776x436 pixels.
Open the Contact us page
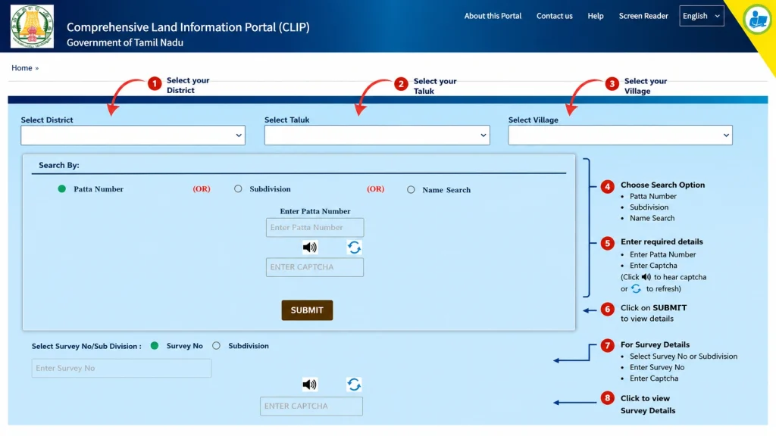coord(554,16)
